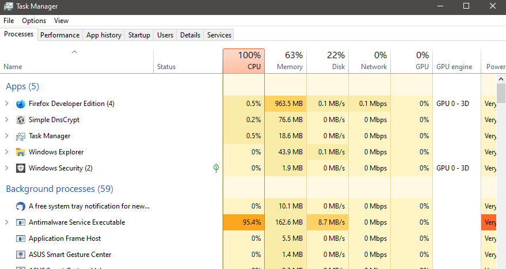Click the vertical scrollbar thumb
The width and height of the screenshot is (506, 269).
[501, 92]
